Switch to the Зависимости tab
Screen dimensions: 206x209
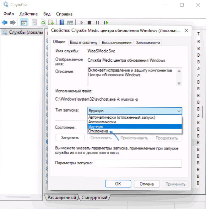(x=148, y=43)
